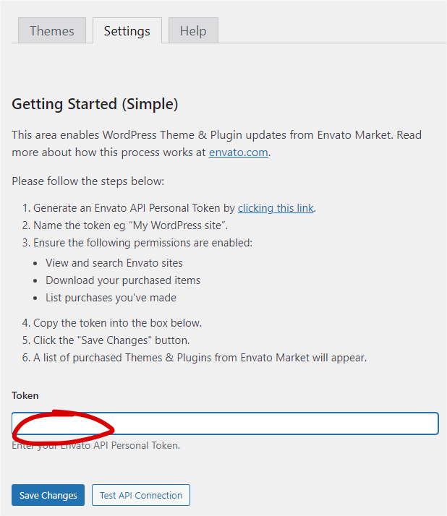The image size is (447, 516).
Task: Click the "Copy the token" step text
Action: tap(117, 323)
